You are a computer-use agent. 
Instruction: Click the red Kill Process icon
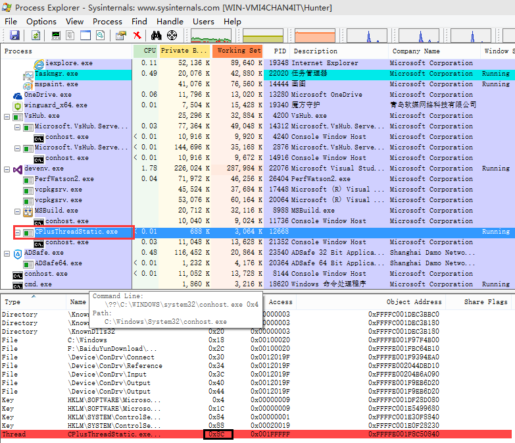pyautogui.click(x=137, y=35)
